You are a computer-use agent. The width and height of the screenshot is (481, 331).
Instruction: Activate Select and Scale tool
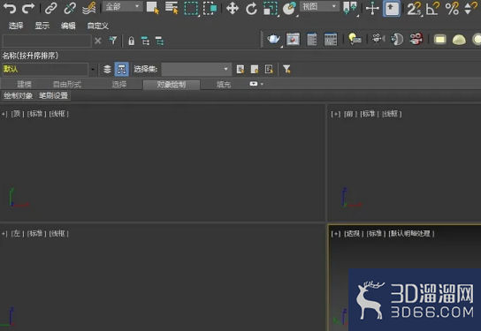271,8
